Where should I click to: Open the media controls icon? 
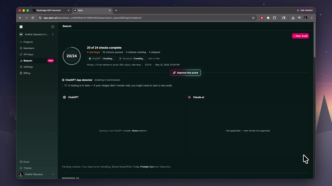pos(299,18)
